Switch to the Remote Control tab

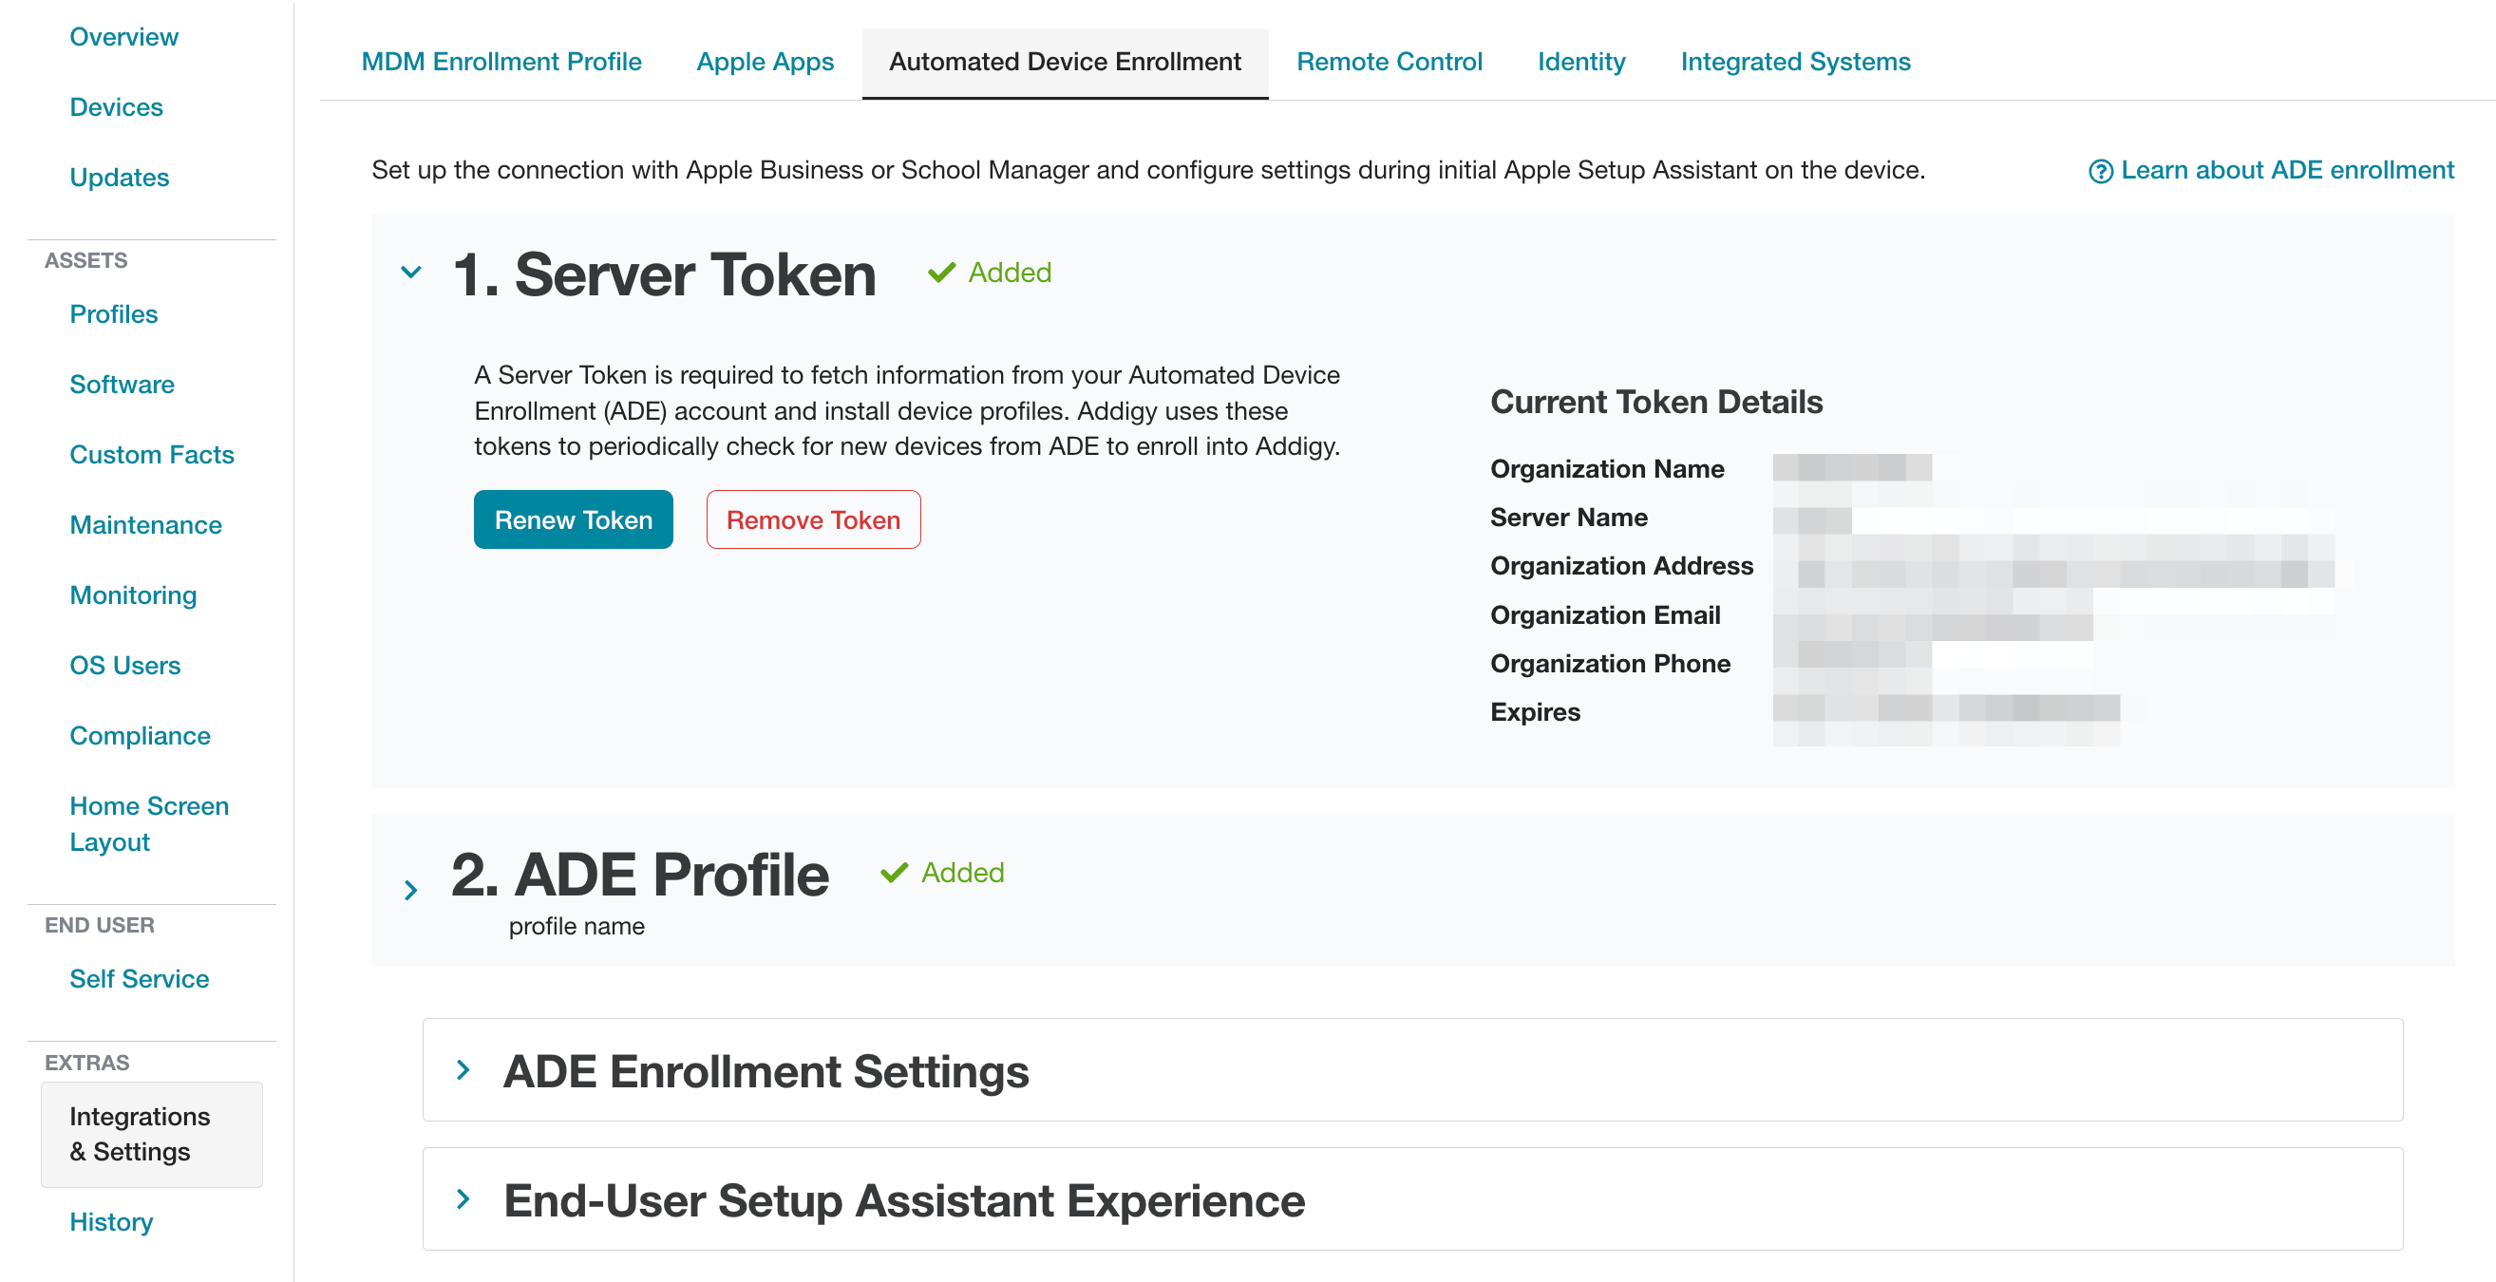click(x=1389, y=61)
